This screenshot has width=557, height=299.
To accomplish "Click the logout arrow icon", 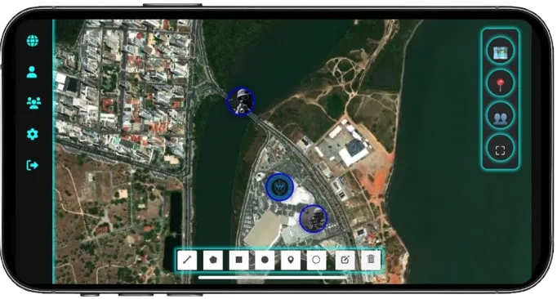I will tap(33, 165).
